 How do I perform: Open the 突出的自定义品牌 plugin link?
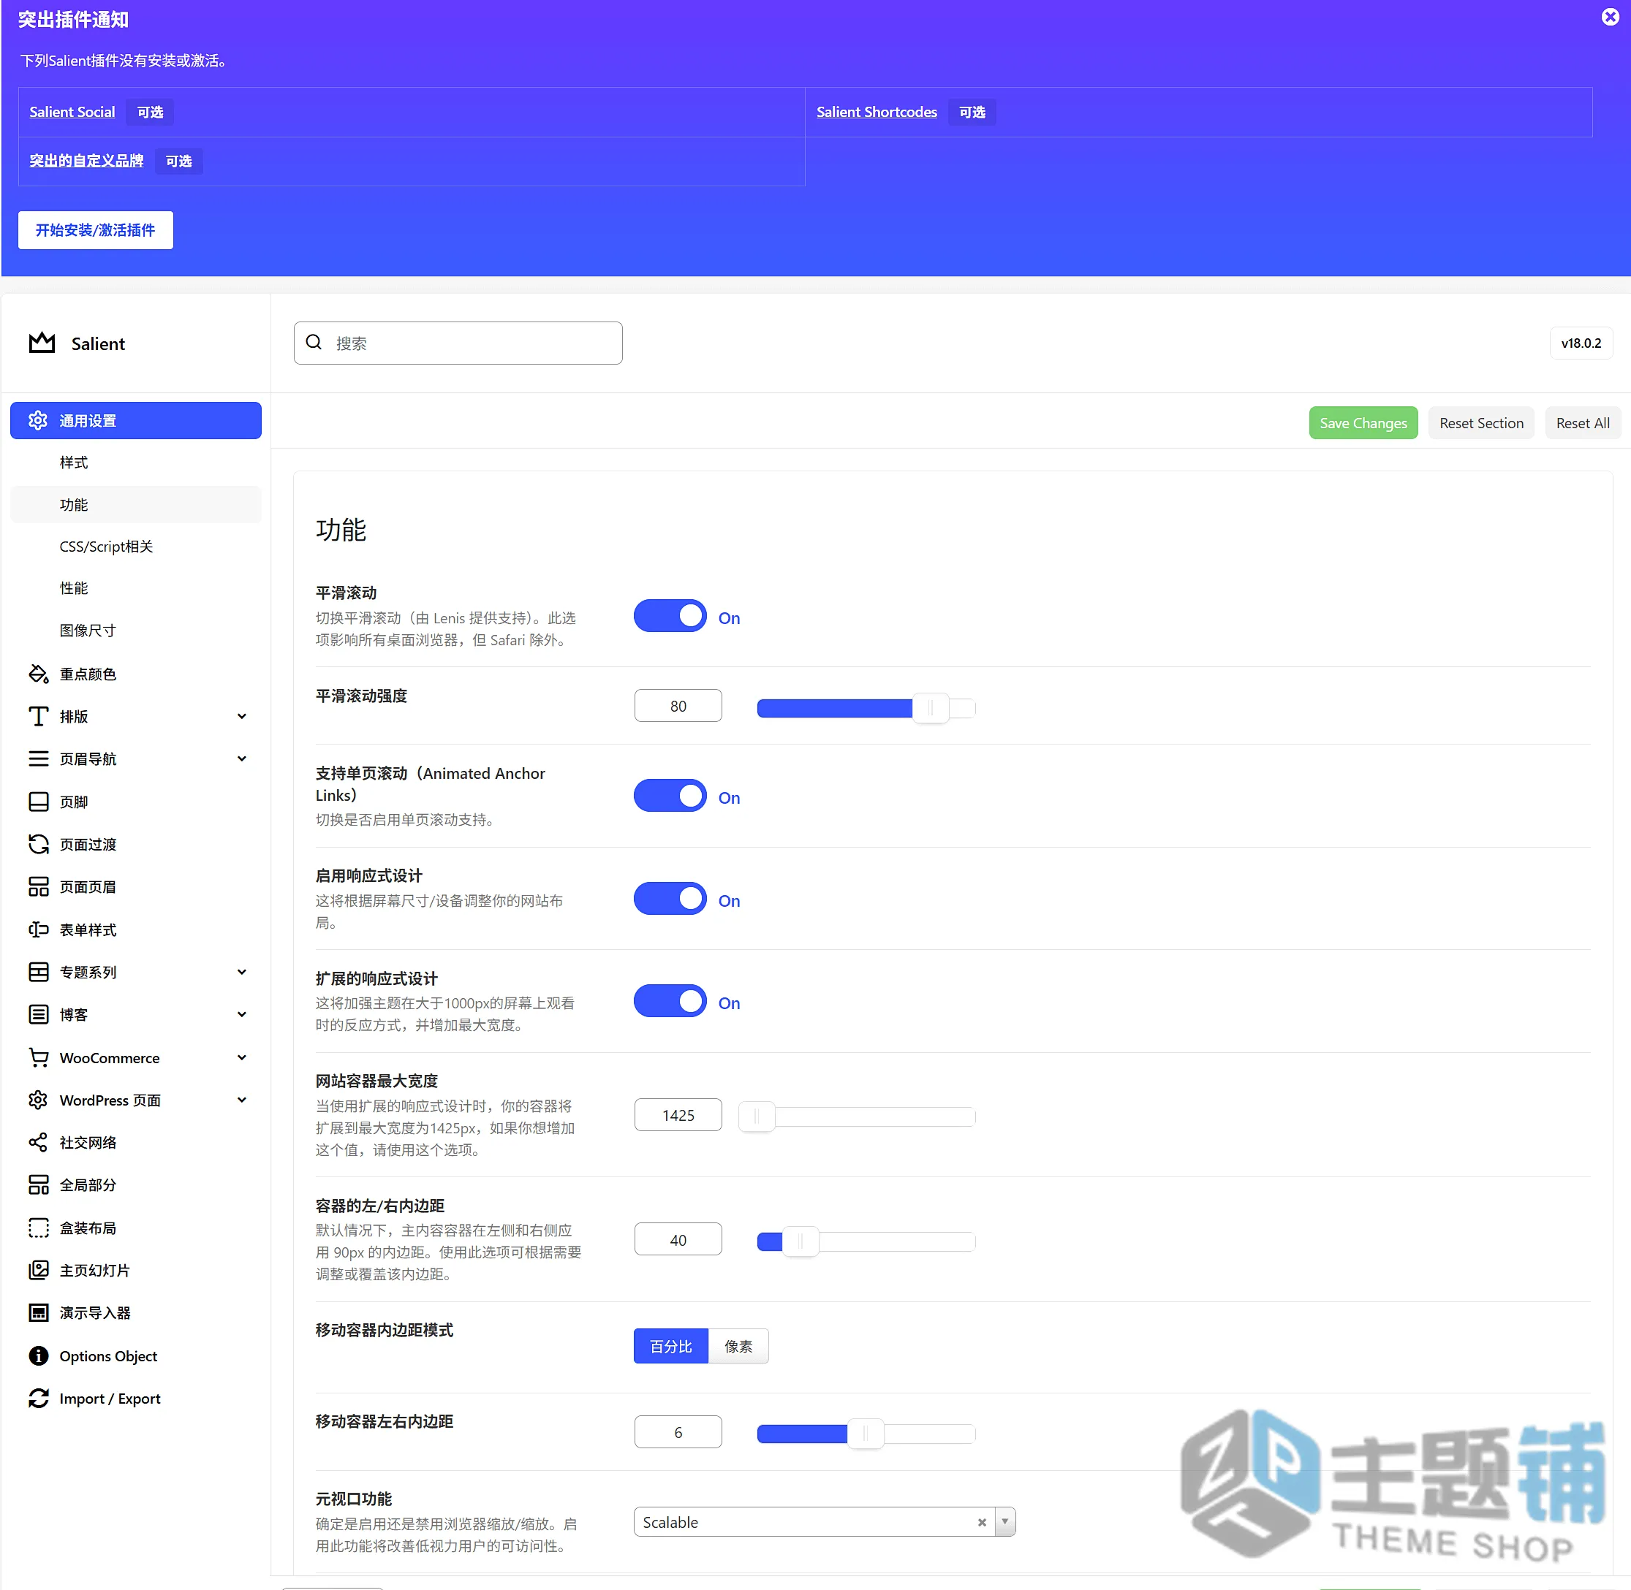(x=86, y=160)
